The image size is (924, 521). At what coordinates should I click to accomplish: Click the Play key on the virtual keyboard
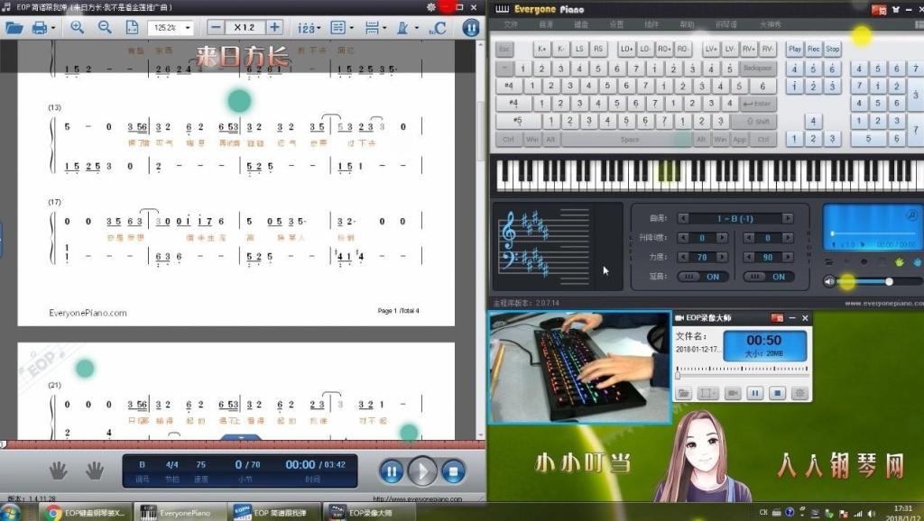[795, 49]
